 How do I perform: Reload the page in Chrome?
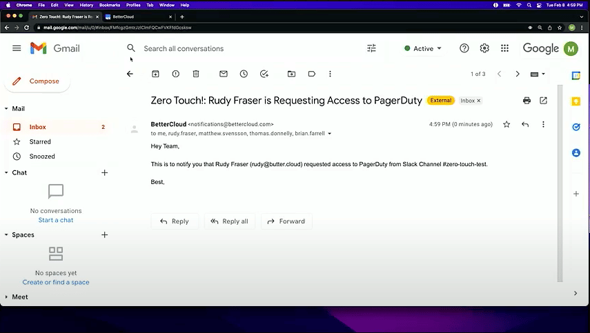[26, 28]
